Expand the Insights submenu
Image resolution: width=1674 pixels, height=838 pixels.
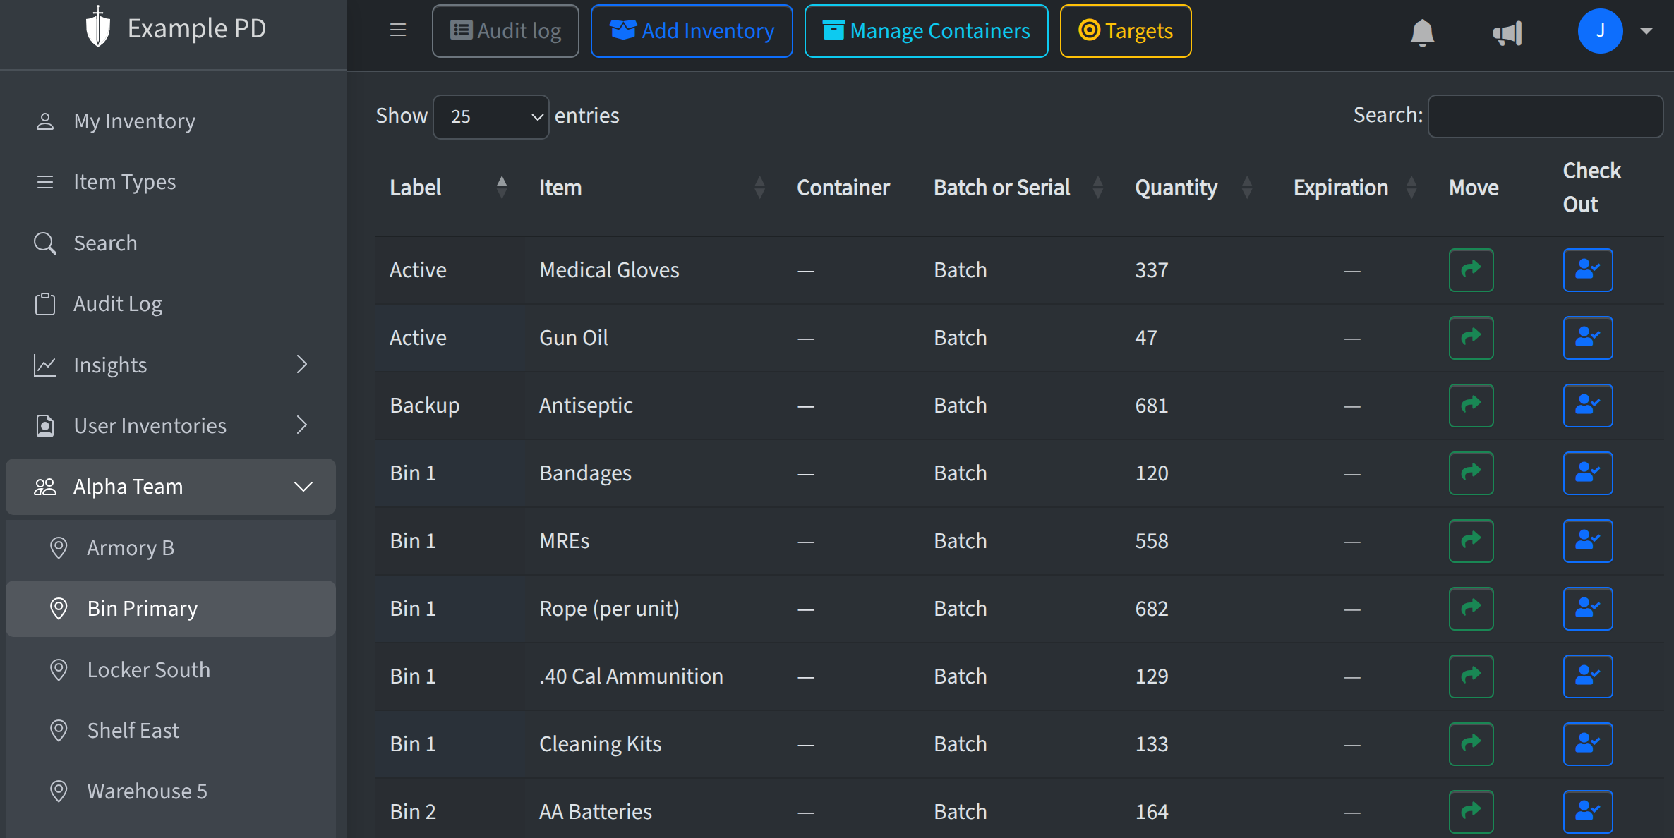tap(302, 365)
